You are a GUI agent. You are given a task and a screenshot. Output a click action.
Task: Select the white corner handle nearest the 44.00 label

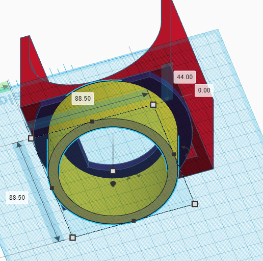153,105
